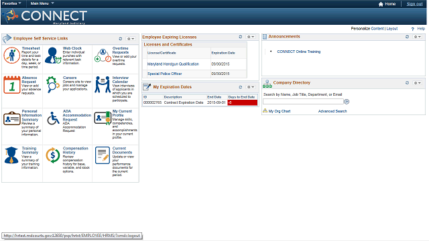This screenshot has height=241, width=429.
Task: Click the Home house icon
Action: (381, 4)
